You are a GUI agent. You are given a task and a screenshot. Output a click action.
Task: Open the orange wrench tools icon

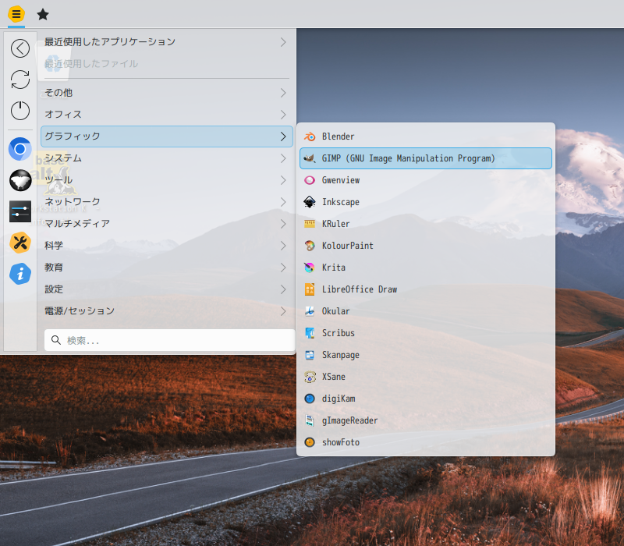[x=20, y=243]
